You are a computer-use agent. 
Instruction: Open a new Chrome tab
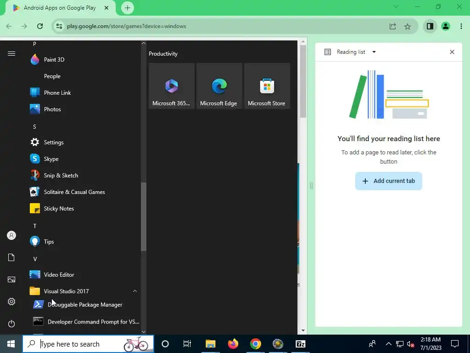[x=128, y=8]
